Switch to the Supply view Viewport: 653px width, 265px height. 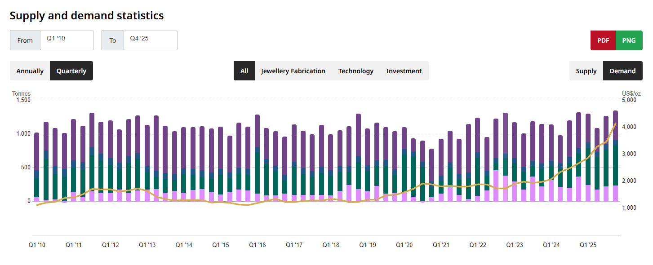[586, 71]
